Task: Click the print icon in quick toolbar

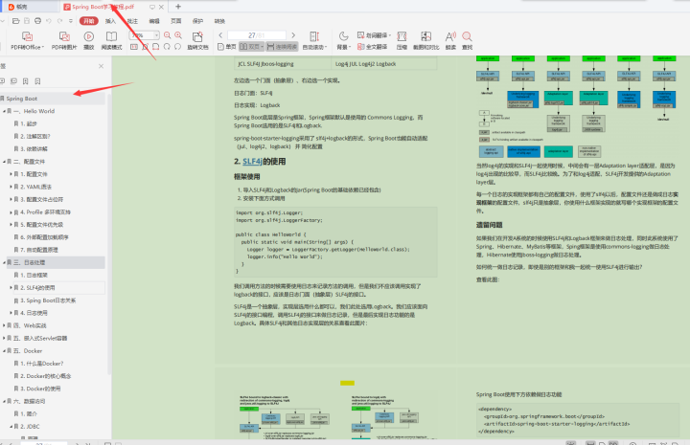Action: tap(37, 21)
